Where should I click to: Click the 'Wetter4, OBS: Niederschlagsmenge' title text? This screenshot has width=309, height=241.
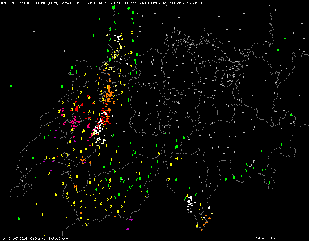click(x=31, y=2)
